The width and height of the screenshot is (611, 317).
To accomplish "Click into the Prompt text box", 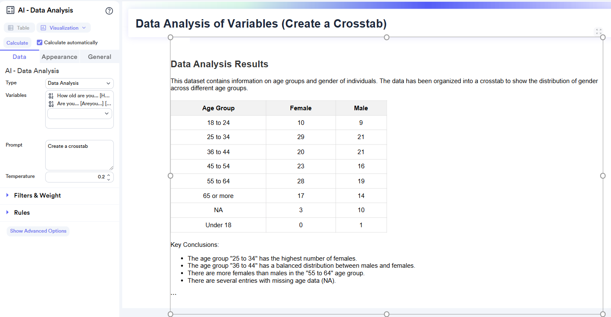I will coord(80,155).
